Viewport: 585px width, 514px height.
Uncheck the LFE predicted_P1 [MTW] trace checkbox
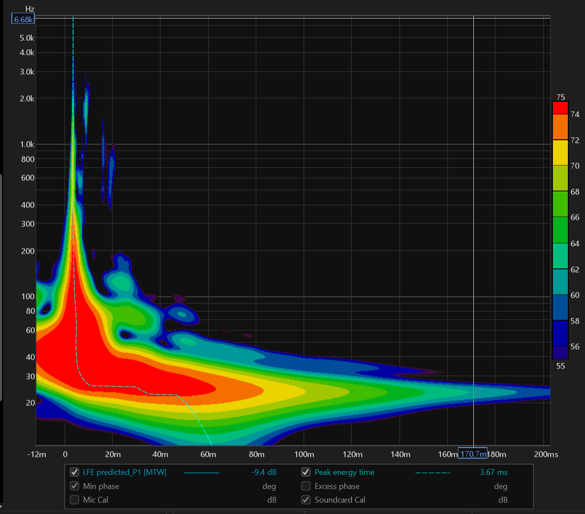[75, 472]
